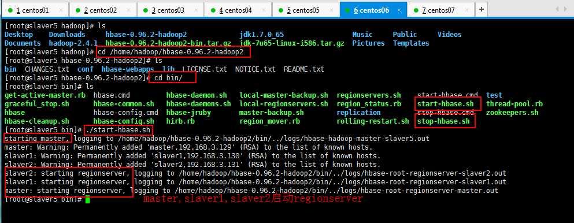Close the centos03 tab with its X

click(196, 10)
